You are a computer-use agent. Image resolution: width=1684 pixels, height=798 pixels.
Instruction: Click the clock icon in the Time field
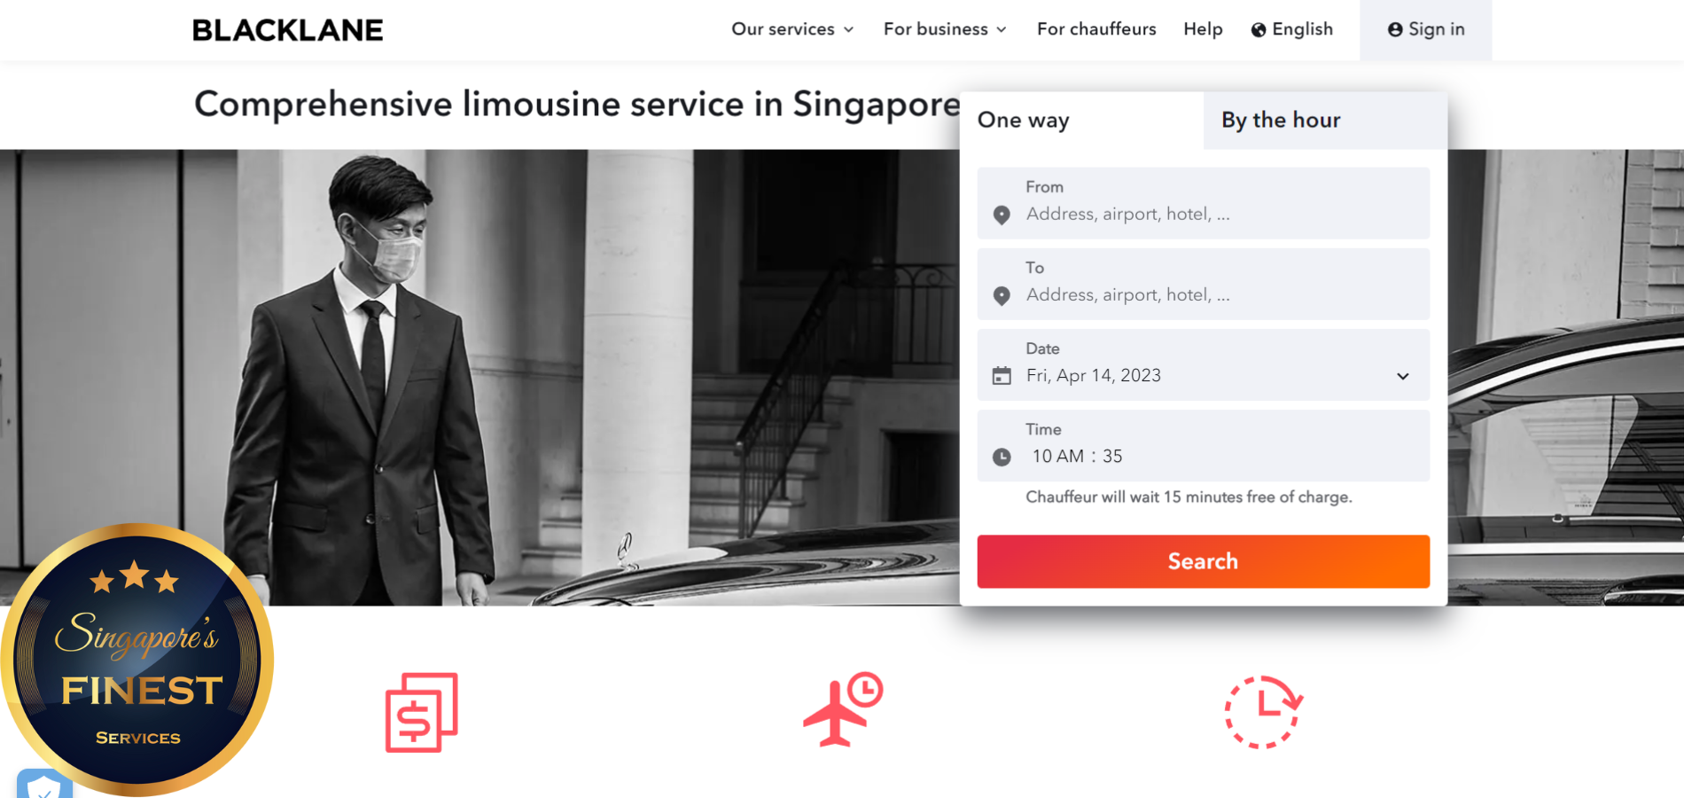pyautogui.click(x=1002, y=457)
